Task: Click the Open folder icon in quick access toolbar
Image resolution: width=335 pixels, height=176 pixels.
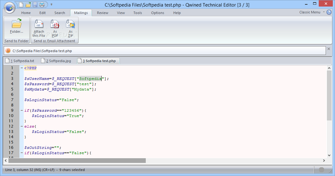Action: (28, 4)
